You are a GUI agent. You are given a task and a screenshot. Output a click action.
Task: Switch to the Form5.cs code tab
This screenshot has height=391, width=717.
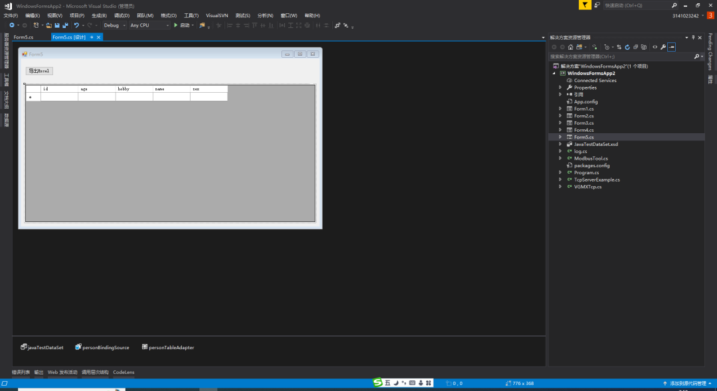point(23,37)
